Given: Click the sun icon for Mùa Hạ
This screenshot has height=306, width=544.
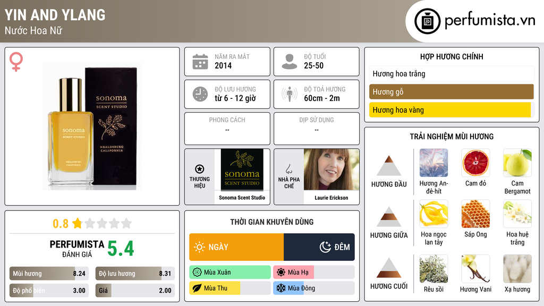Looking at the screenshot, I should [281, 273].
